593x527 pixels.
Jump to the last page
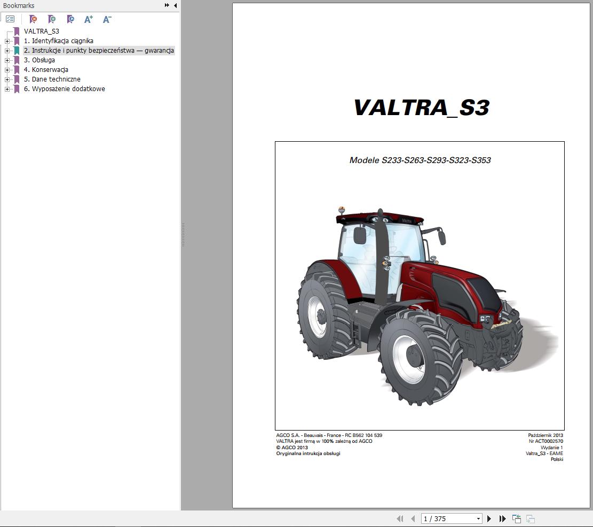tap(503, 518)
